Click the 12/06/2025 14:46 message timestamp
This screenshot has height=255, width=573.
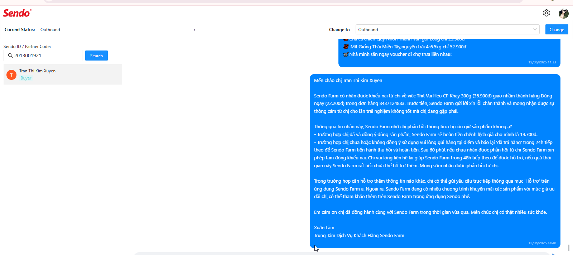coord(542,243)
